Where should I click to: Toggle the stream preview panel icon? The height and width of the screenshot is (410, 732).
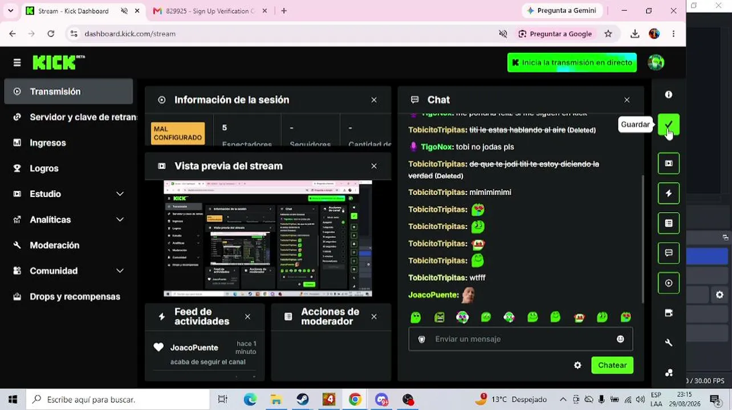click(669, 163)
